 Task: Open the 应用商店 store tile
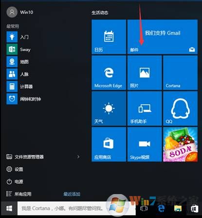pos(109,144)
